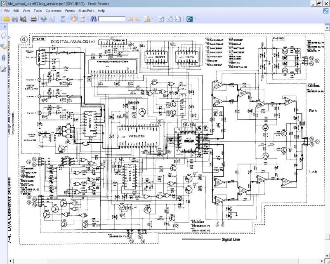
Task: Open the Comments menu
Action: 54,11
